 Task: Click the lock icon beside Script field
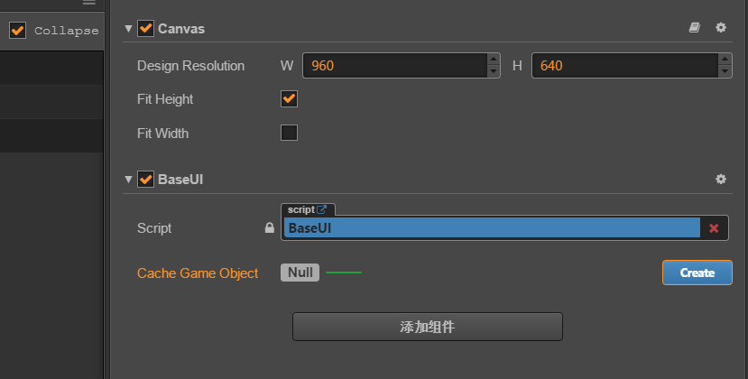tap(269, 228)
